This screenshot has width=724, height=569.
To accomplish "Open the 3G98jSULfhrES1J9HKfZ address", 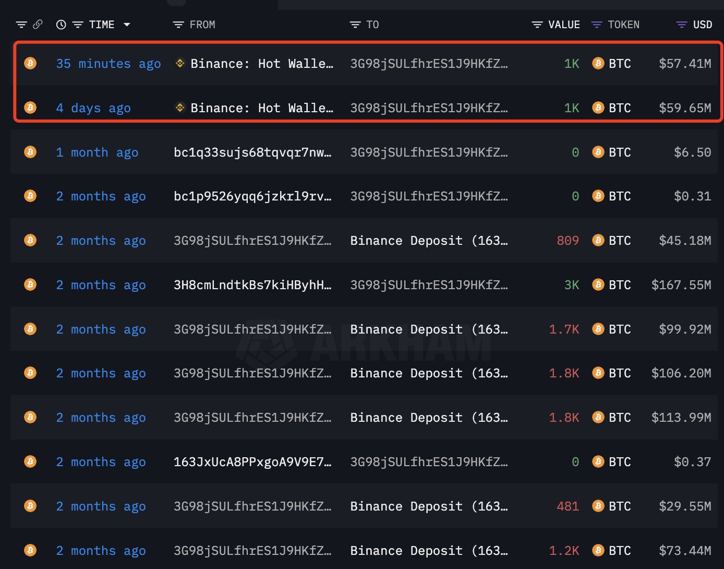I will pyautogui.click(x=429, y=63).
